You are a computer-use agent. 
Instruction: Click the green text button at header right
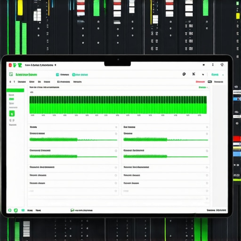pyautogui.click(x=215, y=74)
